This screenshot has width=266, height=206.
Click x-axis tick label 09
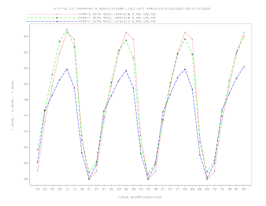[x=59, y=189]
